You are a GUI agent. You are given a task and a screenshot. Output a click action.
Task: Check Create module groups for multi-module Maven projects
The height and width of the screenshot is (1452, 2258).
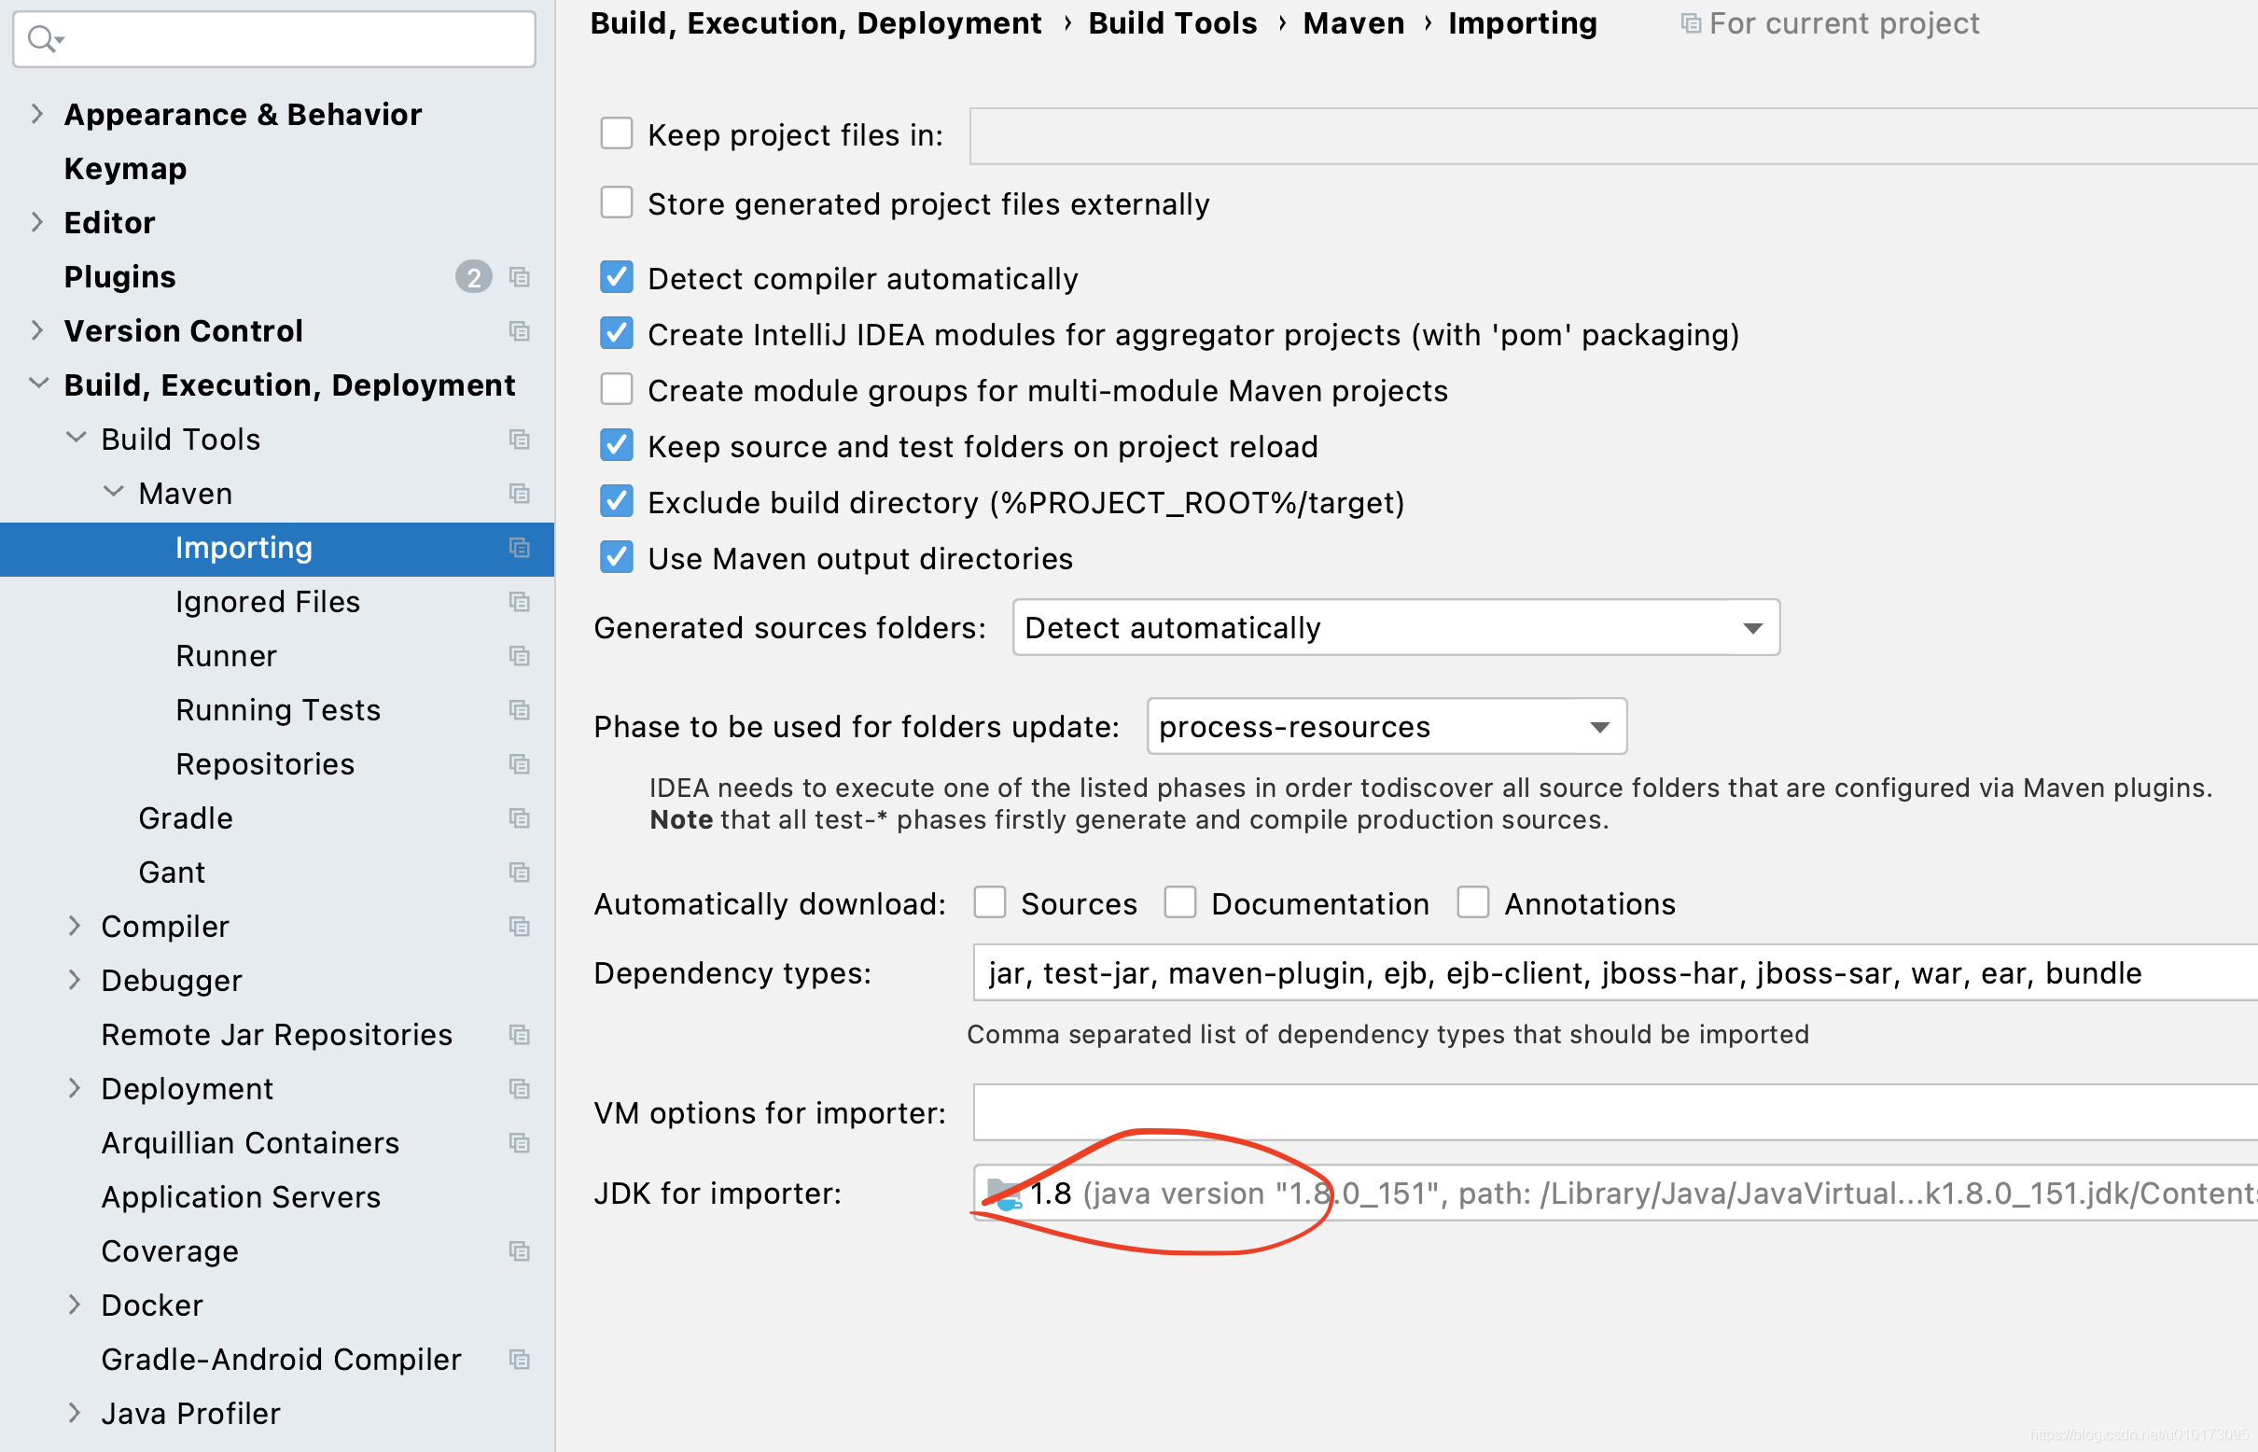617,389
